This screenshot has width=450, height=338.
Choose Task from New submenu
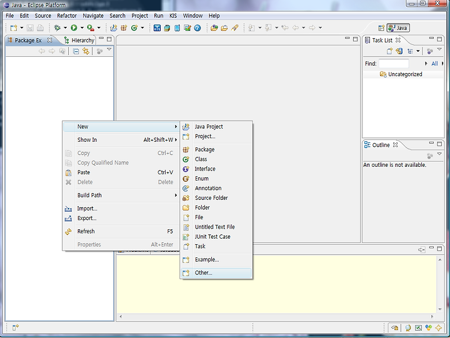click(x=216, y=246)
